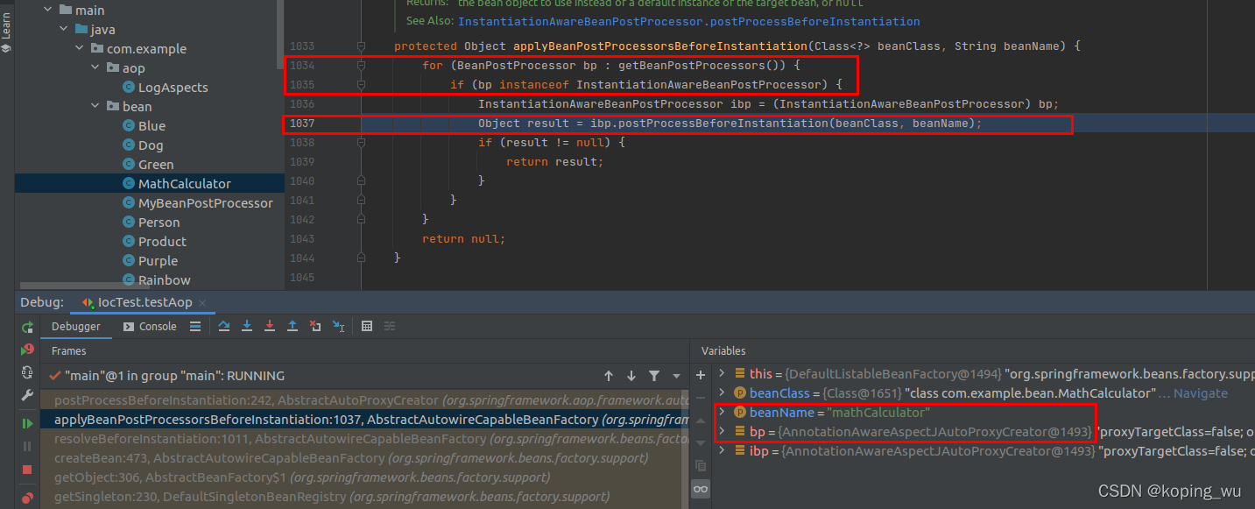Click the MathCalculator class icon in tree
This screenshot has width=1255, height=509.
click(129, 184)
